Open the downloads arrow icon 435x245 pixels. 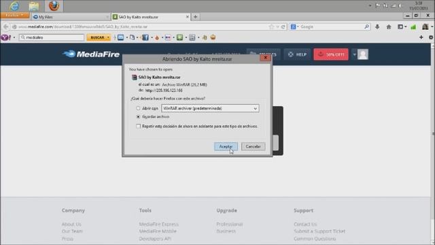(x=377, y=27)
